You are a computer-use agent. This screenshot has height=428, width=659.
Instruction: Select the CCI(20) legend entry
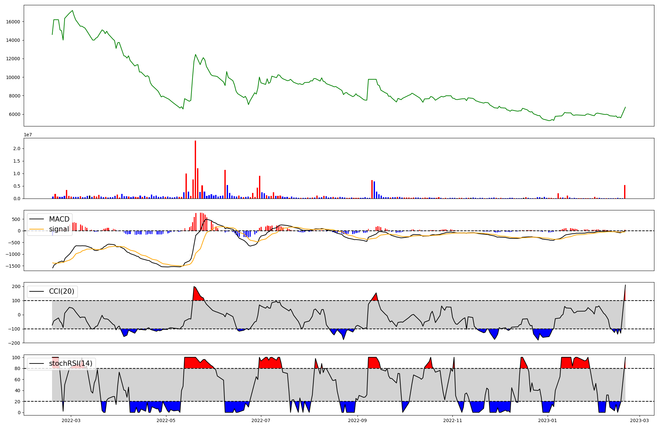click(62, 291)
